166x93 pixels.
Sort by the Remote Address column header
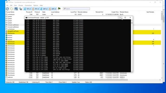coord(82,12)
